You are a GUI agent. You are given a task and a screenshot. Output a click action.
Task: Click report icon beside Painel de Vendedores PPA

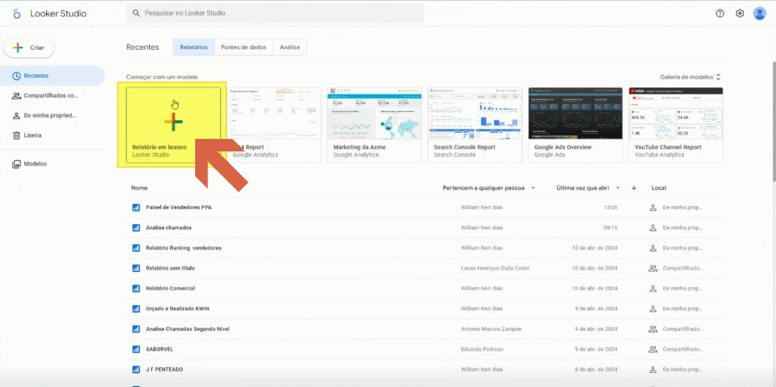136,208
